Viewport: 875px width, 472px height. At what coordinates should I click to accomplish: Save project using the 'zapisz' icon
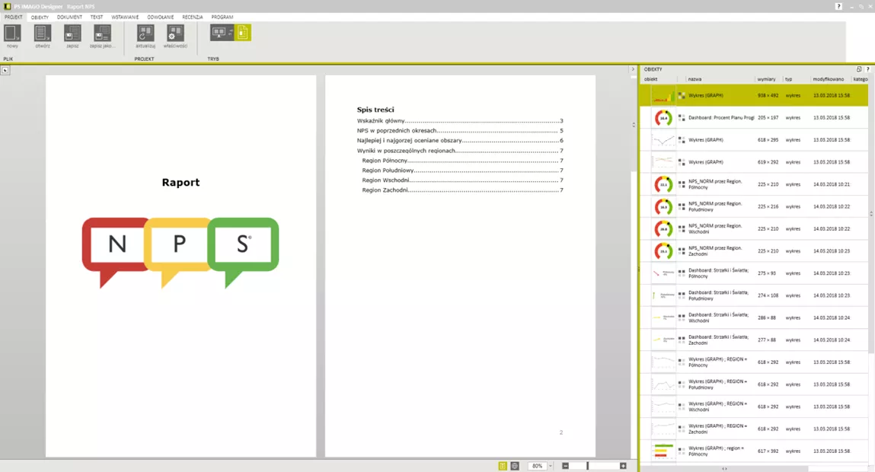click(72, 33)
